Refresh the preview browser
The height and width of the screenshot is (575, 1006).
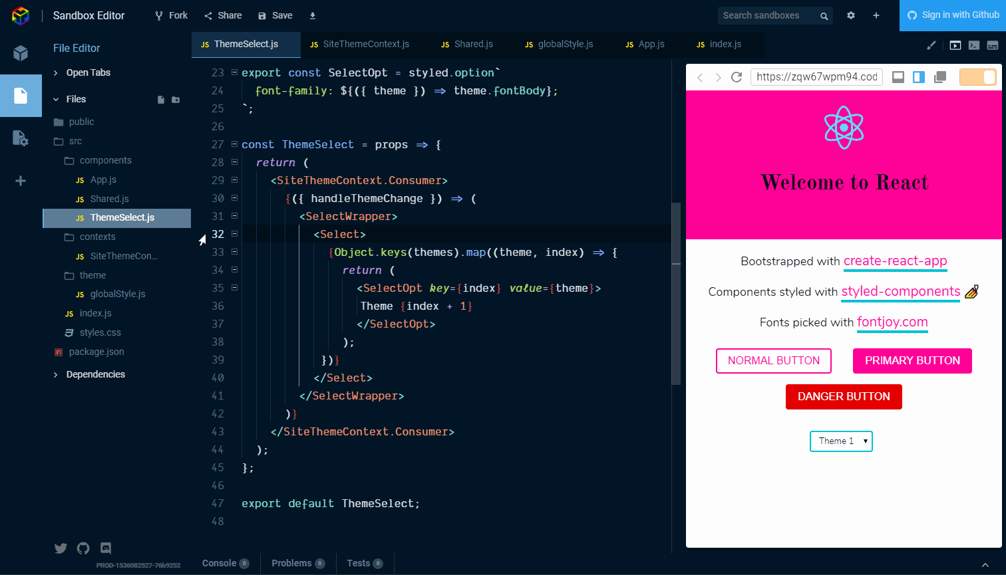pyautogui.click(x=737, y=77)
